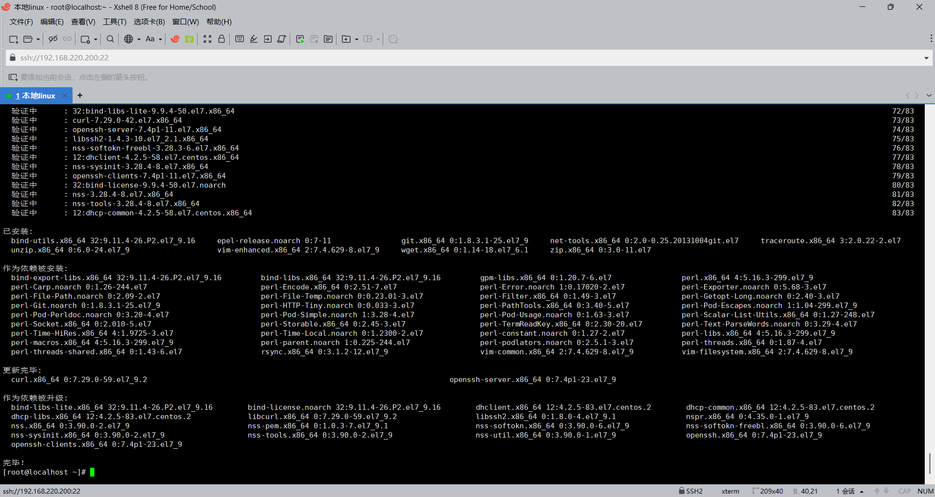
Task: Click the Disconnect icon
Action: 53,39
